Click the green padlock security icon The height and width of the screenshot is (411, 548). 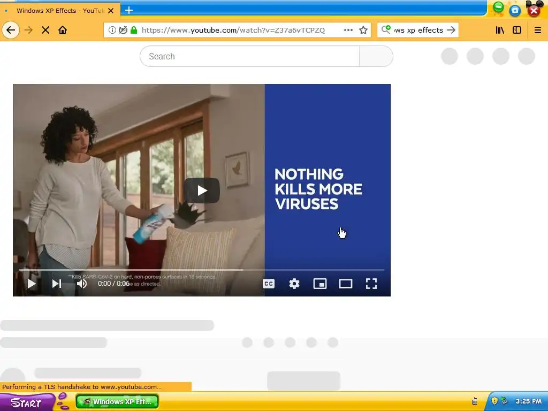click(133, 30)
